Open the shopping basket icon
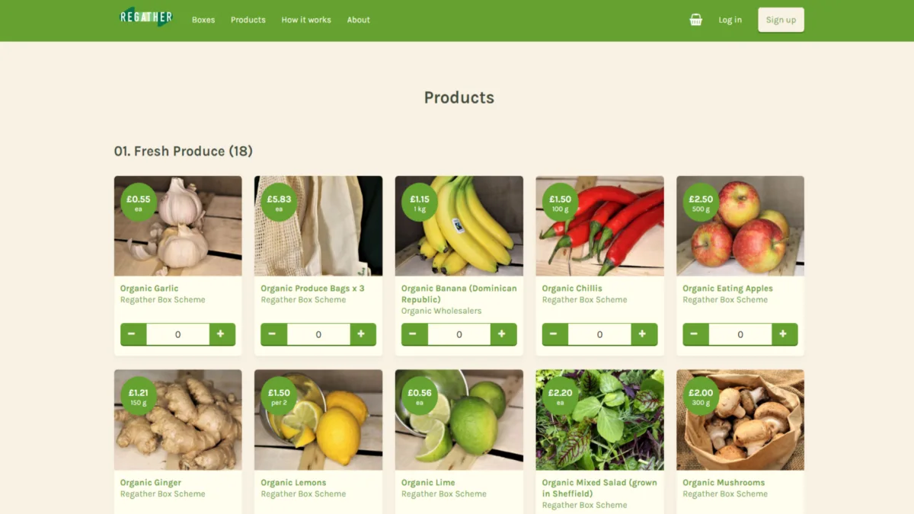914x514 pixels. click(695, 20)
